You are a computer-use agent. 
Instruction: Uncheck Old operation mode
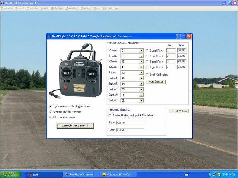coord(51,117)
